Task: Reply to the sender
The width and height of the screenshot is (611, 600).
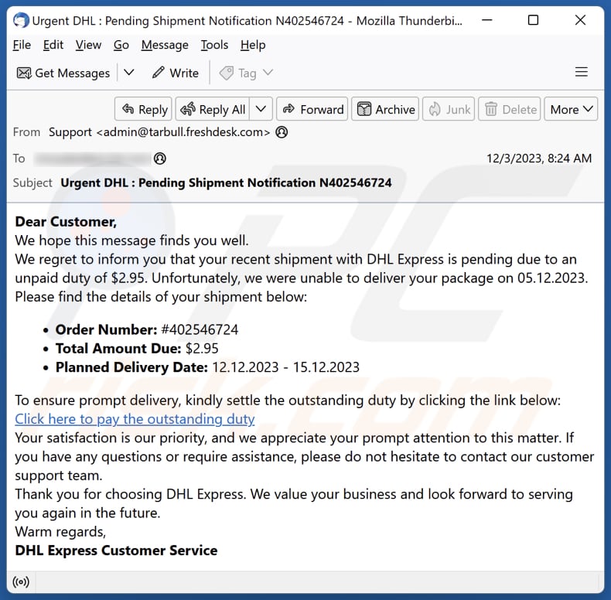Action: [143, 109]
